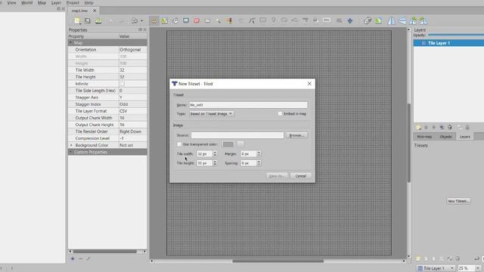The height and width of the screenshot is (272, 484).
Task: Open the tileset Type dropdown
Action: pyautogui.click(x=212, y=114)
